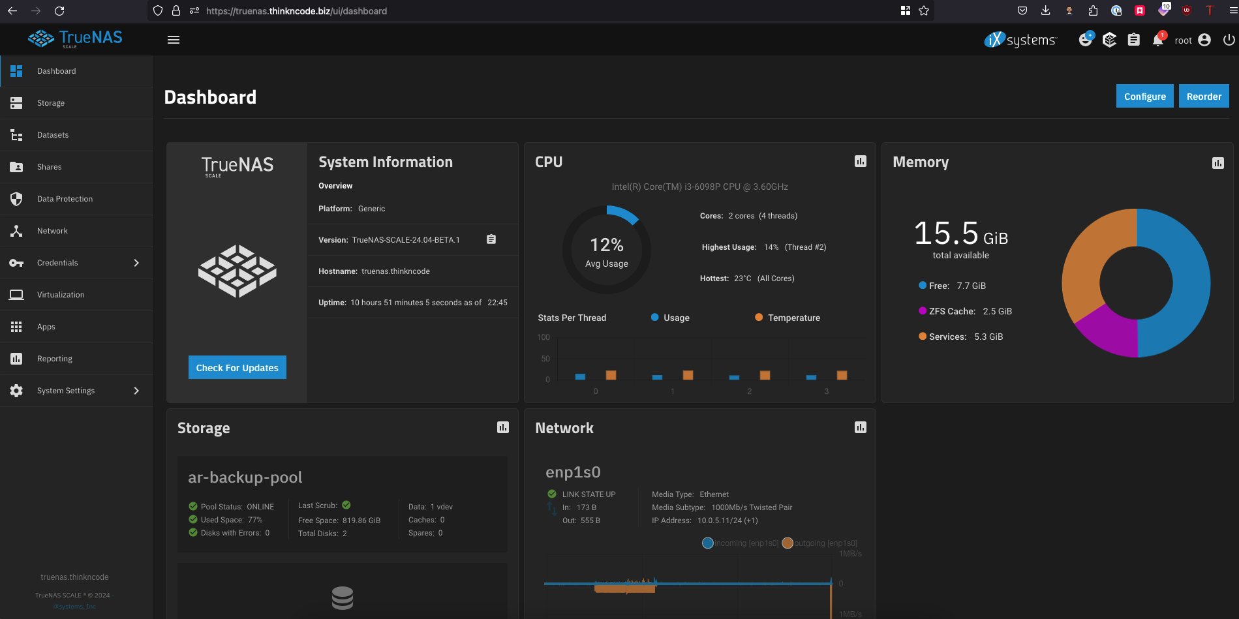Click the Services 5.3 GiB legend

[x=961, y=337]
